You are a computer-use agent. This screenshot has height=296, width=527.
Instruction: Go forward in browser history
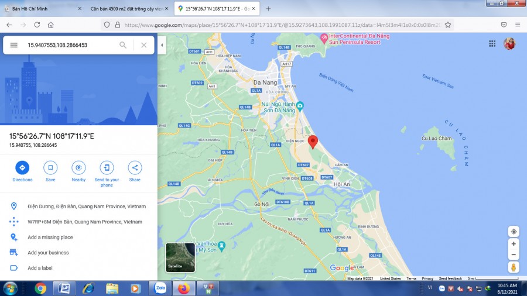[x=23, y=25]
